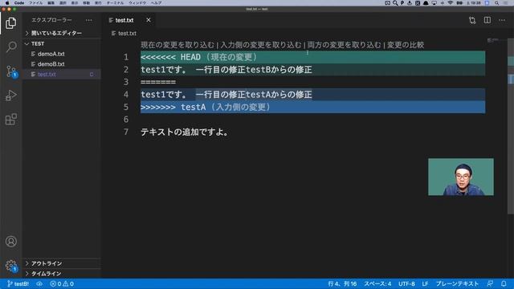This screenshot has height=289, width=514.
Task: Open the Explorer panel more actions (…) menu
Action: [89, 20]
